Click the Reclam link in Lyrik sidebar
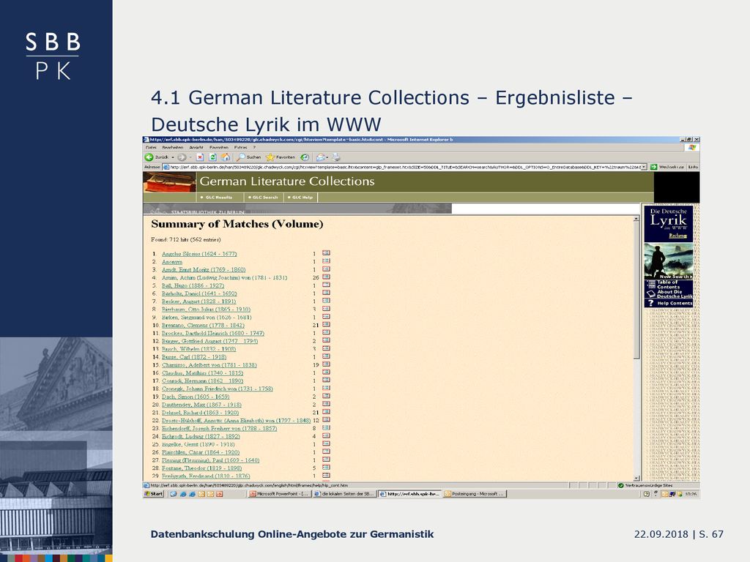This screenshot has width=750, height=562. [x=677, y=236]
